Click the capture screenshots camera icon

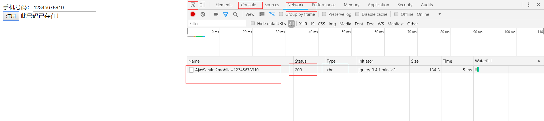pyautogui.click(x=216, y=14)
